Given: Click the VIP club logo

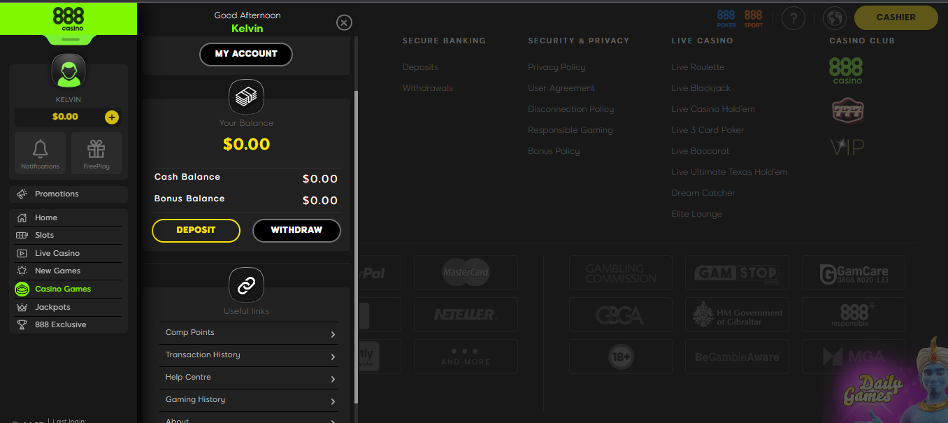Looking at the screenshot, I should tap(847, 147).
